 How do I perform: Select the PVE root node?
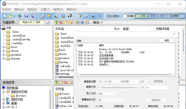click(x=9, y=28)
